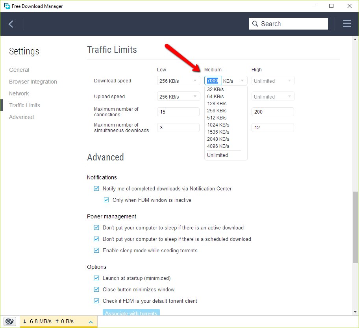The image size is (359, 328).
Task: Close the Free Download Manager window
Action: pyautogui.click(x=350, y=6)
